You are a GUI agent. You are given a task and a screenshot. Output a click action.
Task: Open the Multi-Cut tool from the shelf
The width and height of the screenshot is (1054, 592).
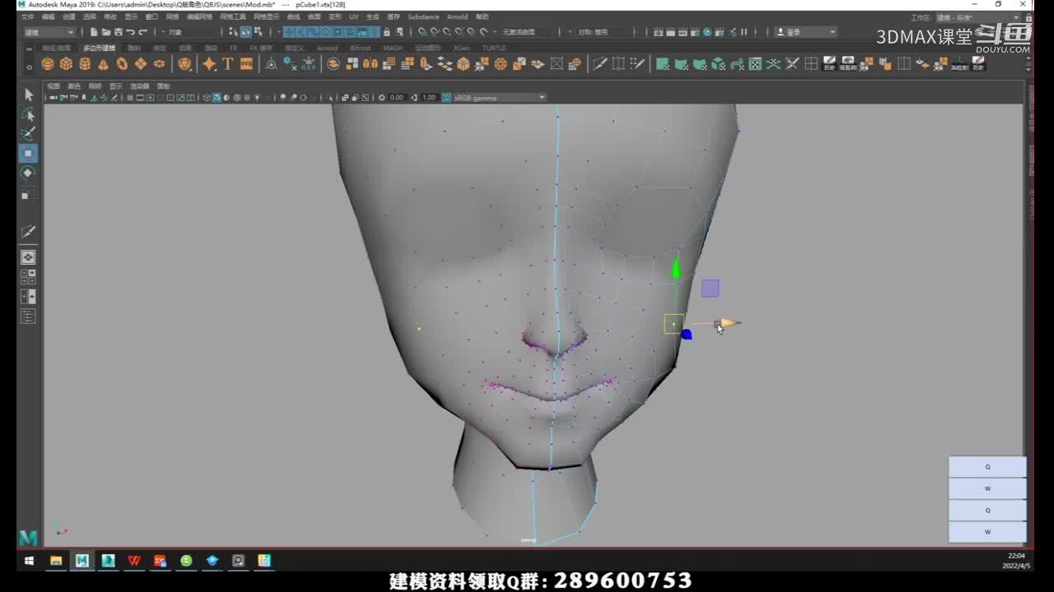(x=599, y=64)
